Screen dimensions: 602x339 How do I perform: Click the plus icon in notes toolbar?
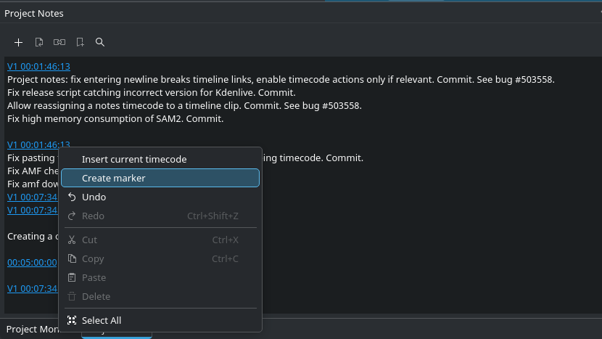click(x=19, y=42)
